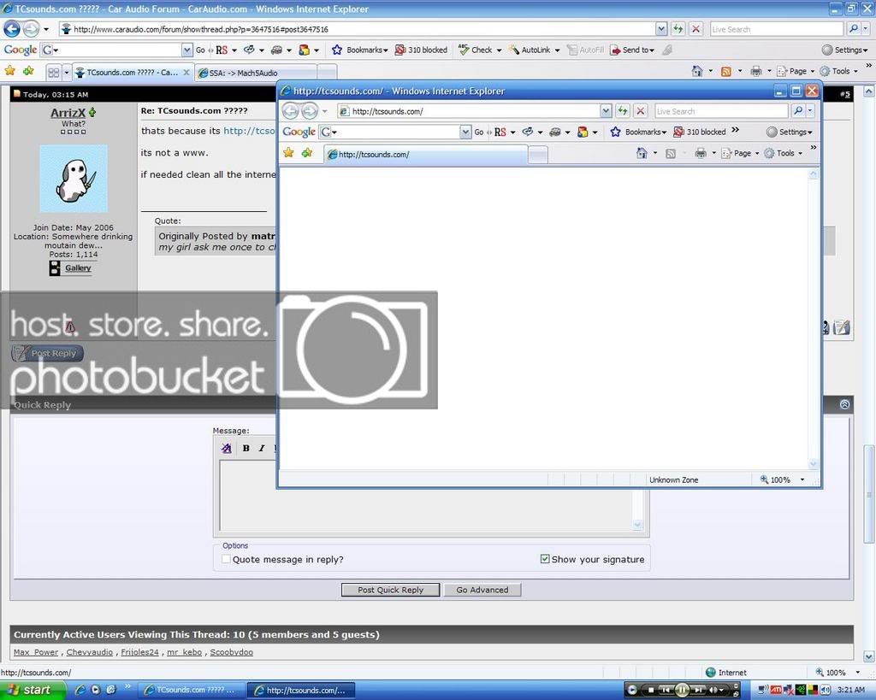Viewport: 876px width, 700px height.
Task: Print from popup window command bar
Action: point(701,153)
